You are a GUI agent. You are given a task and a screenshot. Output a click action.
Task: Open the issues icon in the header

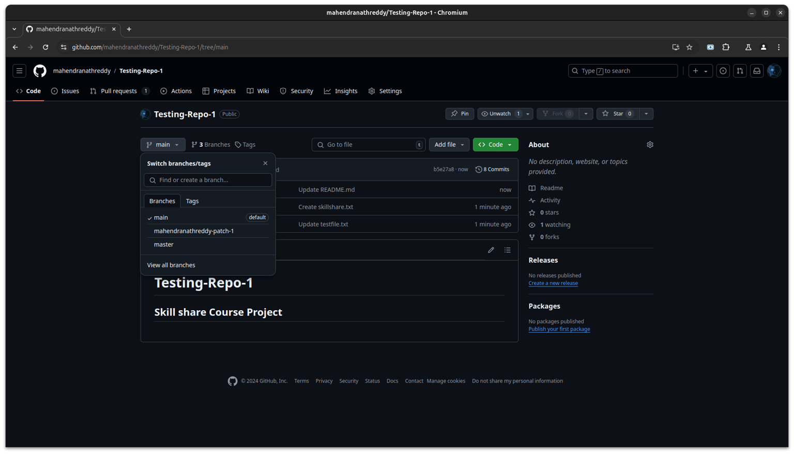(723, 71)
